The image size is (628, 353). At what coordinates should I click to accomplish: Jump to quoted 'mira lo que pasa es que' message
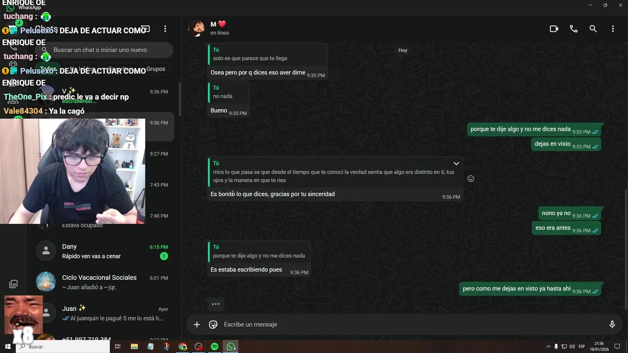335,172
